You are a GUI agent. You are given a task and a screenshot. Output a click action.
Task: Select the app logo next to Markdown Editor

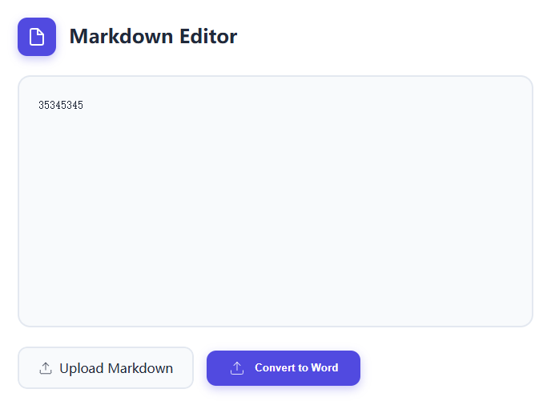(x=37, y=37)
